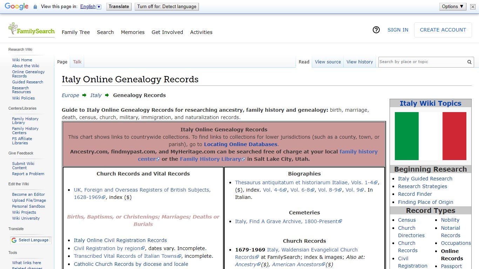Open the help question mark icon
The height and width of the screenshot is (269, 479).
(x=376, y=30)
